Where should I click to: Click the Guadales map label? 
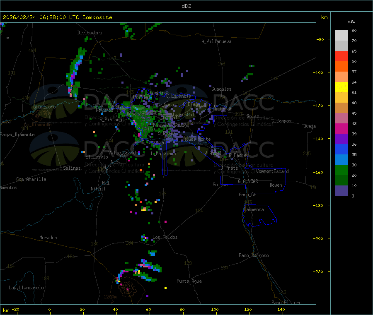tap(221, 89)
